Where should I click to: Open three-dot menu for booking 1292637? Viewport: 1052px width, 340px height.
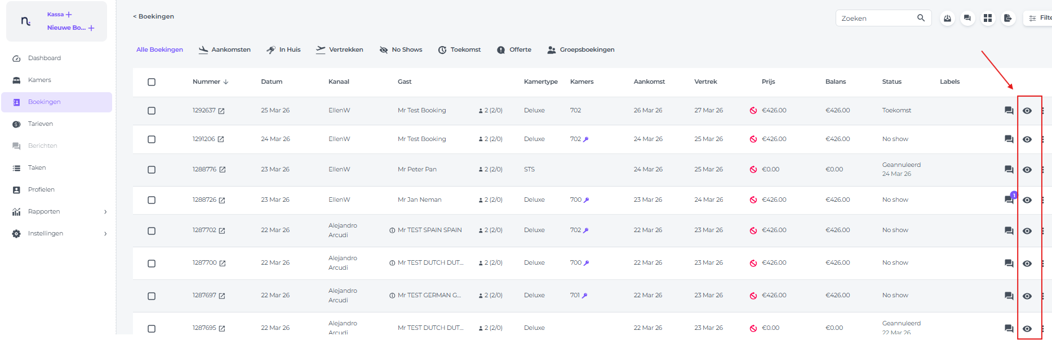(x=1043, y=111)
